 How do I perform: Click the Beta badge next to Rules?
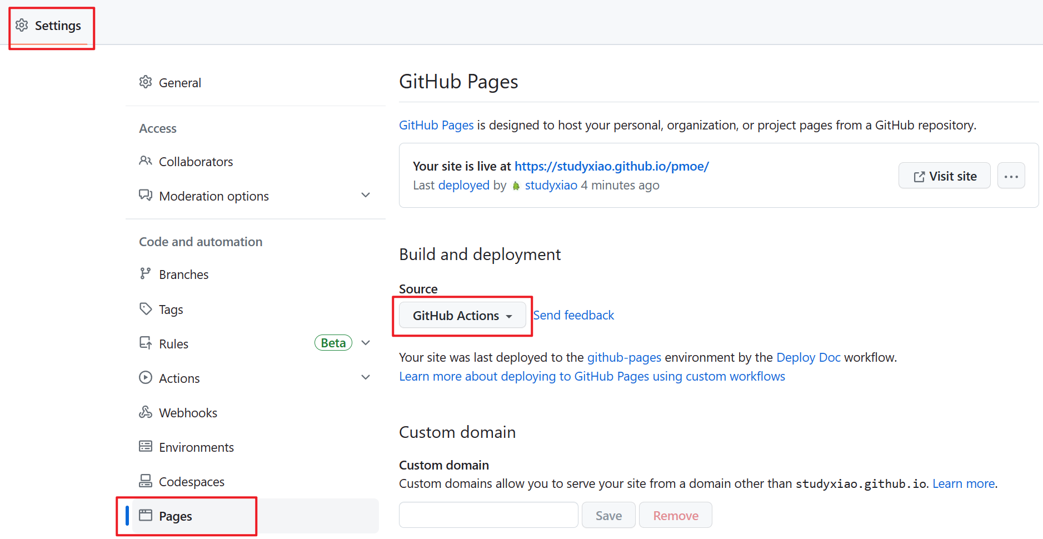click(x=333, y=343)
